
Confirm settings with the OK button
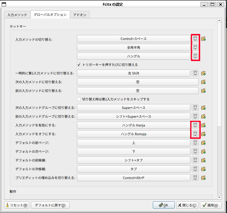(x=163, y=205)
